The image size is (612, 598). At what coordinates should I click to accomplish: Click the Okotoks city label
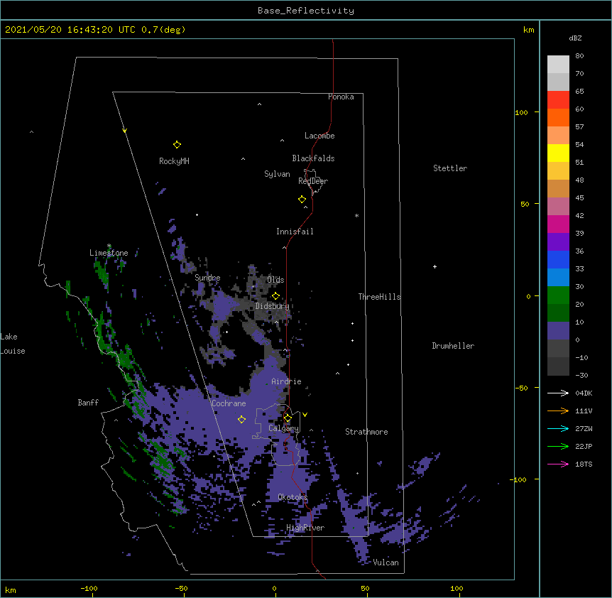tap(293, 497)
